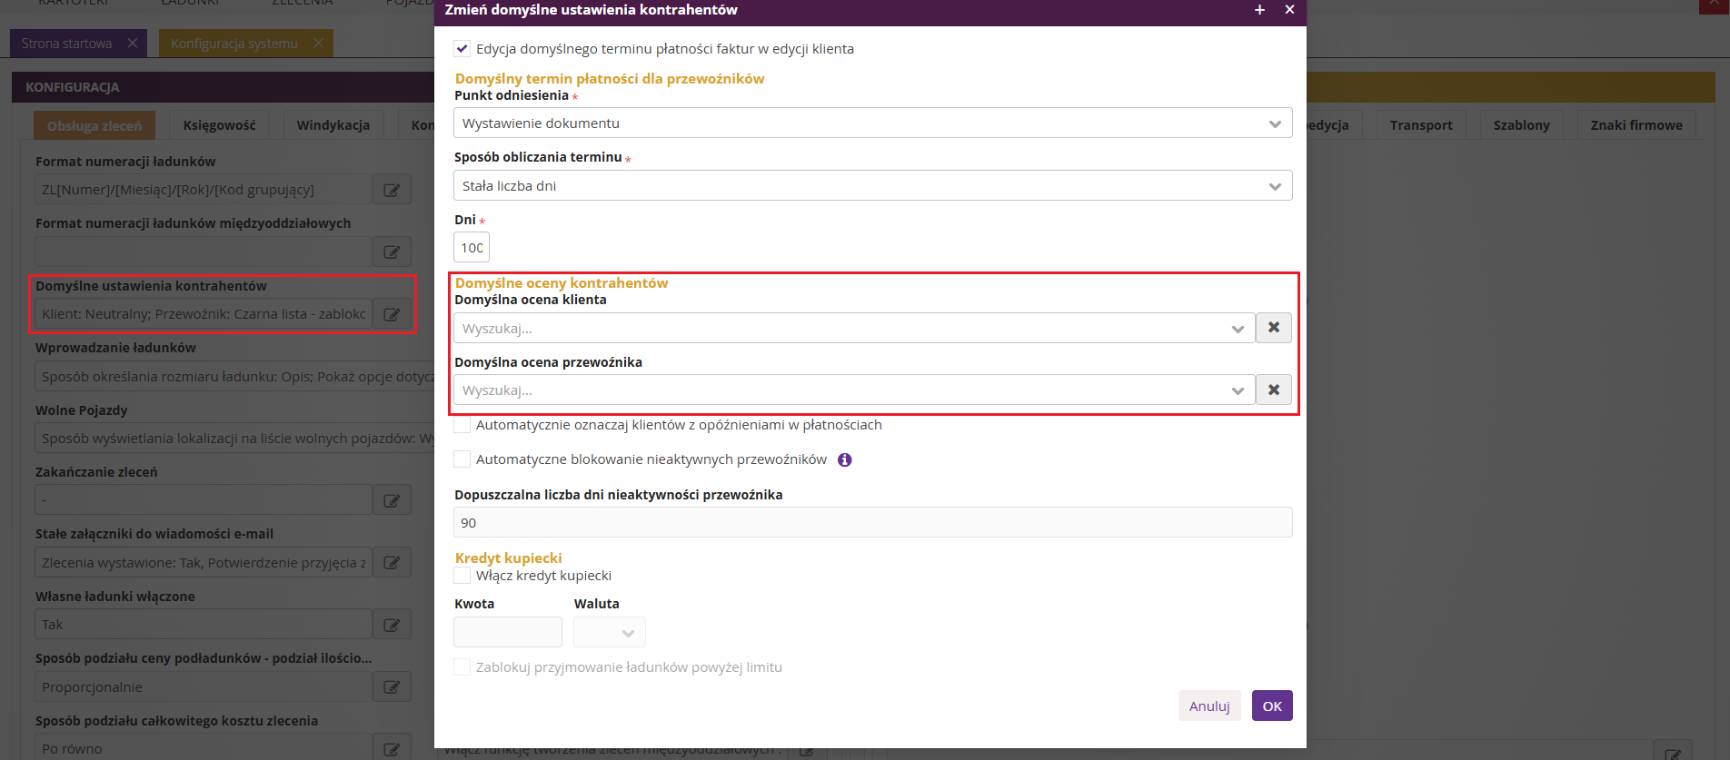Viewport: 1730px width, 760px height.
Task: Toggle Zablokuj przyjmowanie ładunków powyżej limitu
Action: pyautogui.click(x=462, y=666)
